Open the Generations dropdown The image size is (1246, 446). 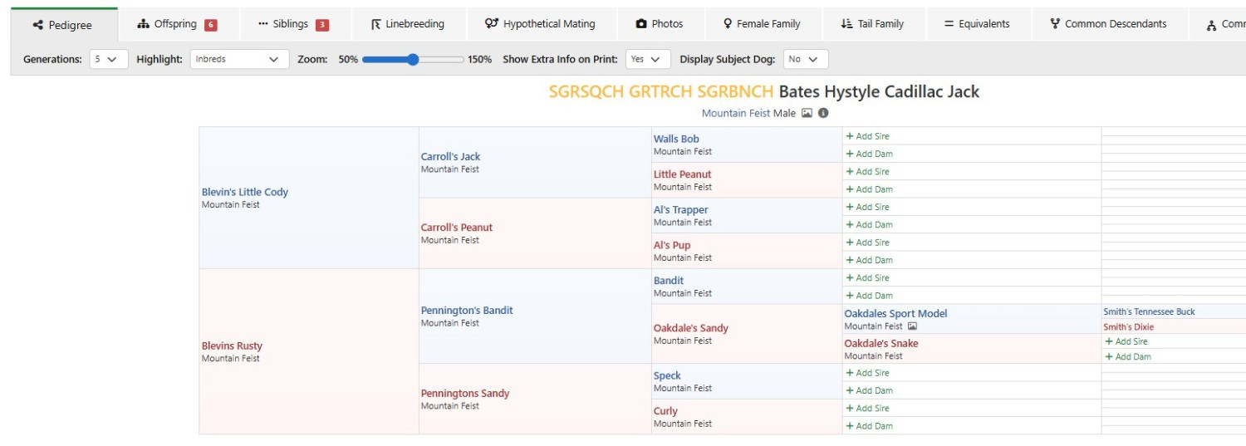pos(108,60)
